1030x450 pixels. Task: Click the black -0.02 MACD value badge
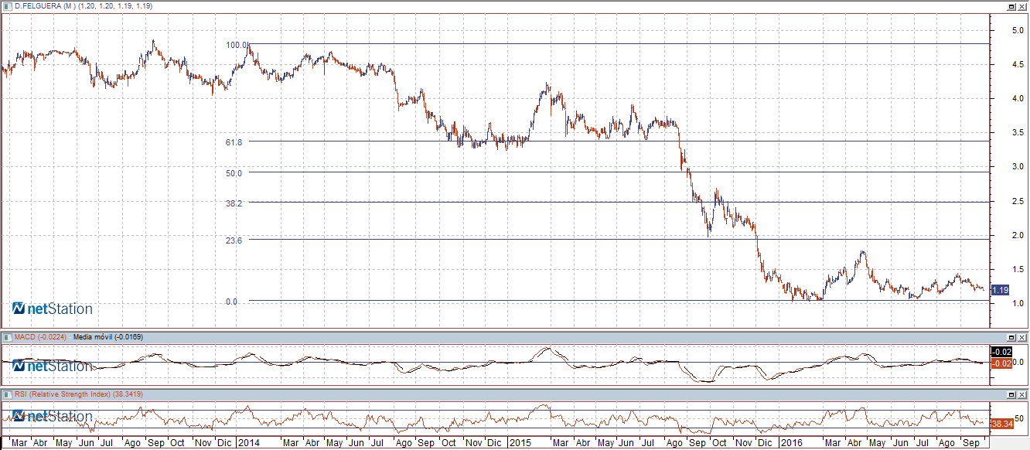tap(1001, 352)
